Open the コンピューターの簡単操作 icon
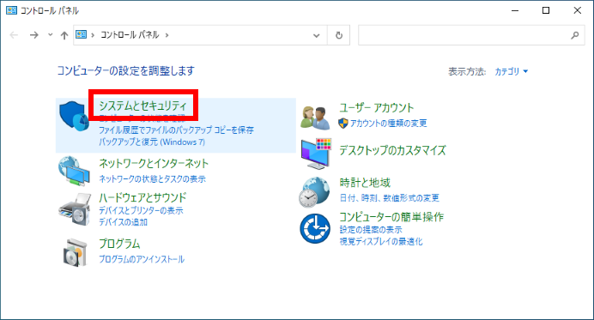Viewport: 594px width, 320px height. (x=315, y=228)
